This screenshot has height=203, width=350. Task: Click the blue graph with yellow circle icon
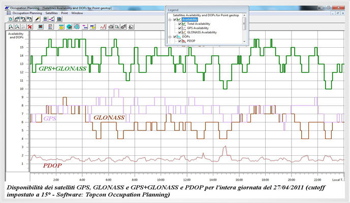92,27
